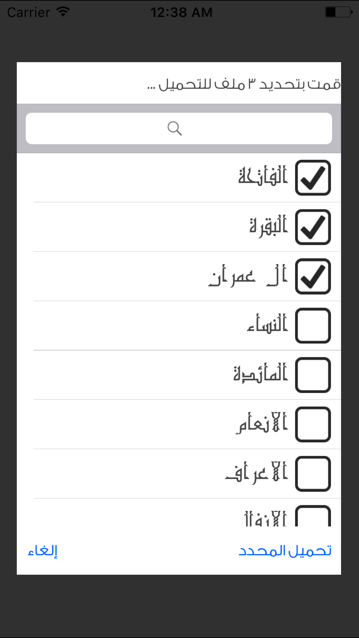Tap the النساء surah name
The image size is (359, 638).
pos(267,324)
